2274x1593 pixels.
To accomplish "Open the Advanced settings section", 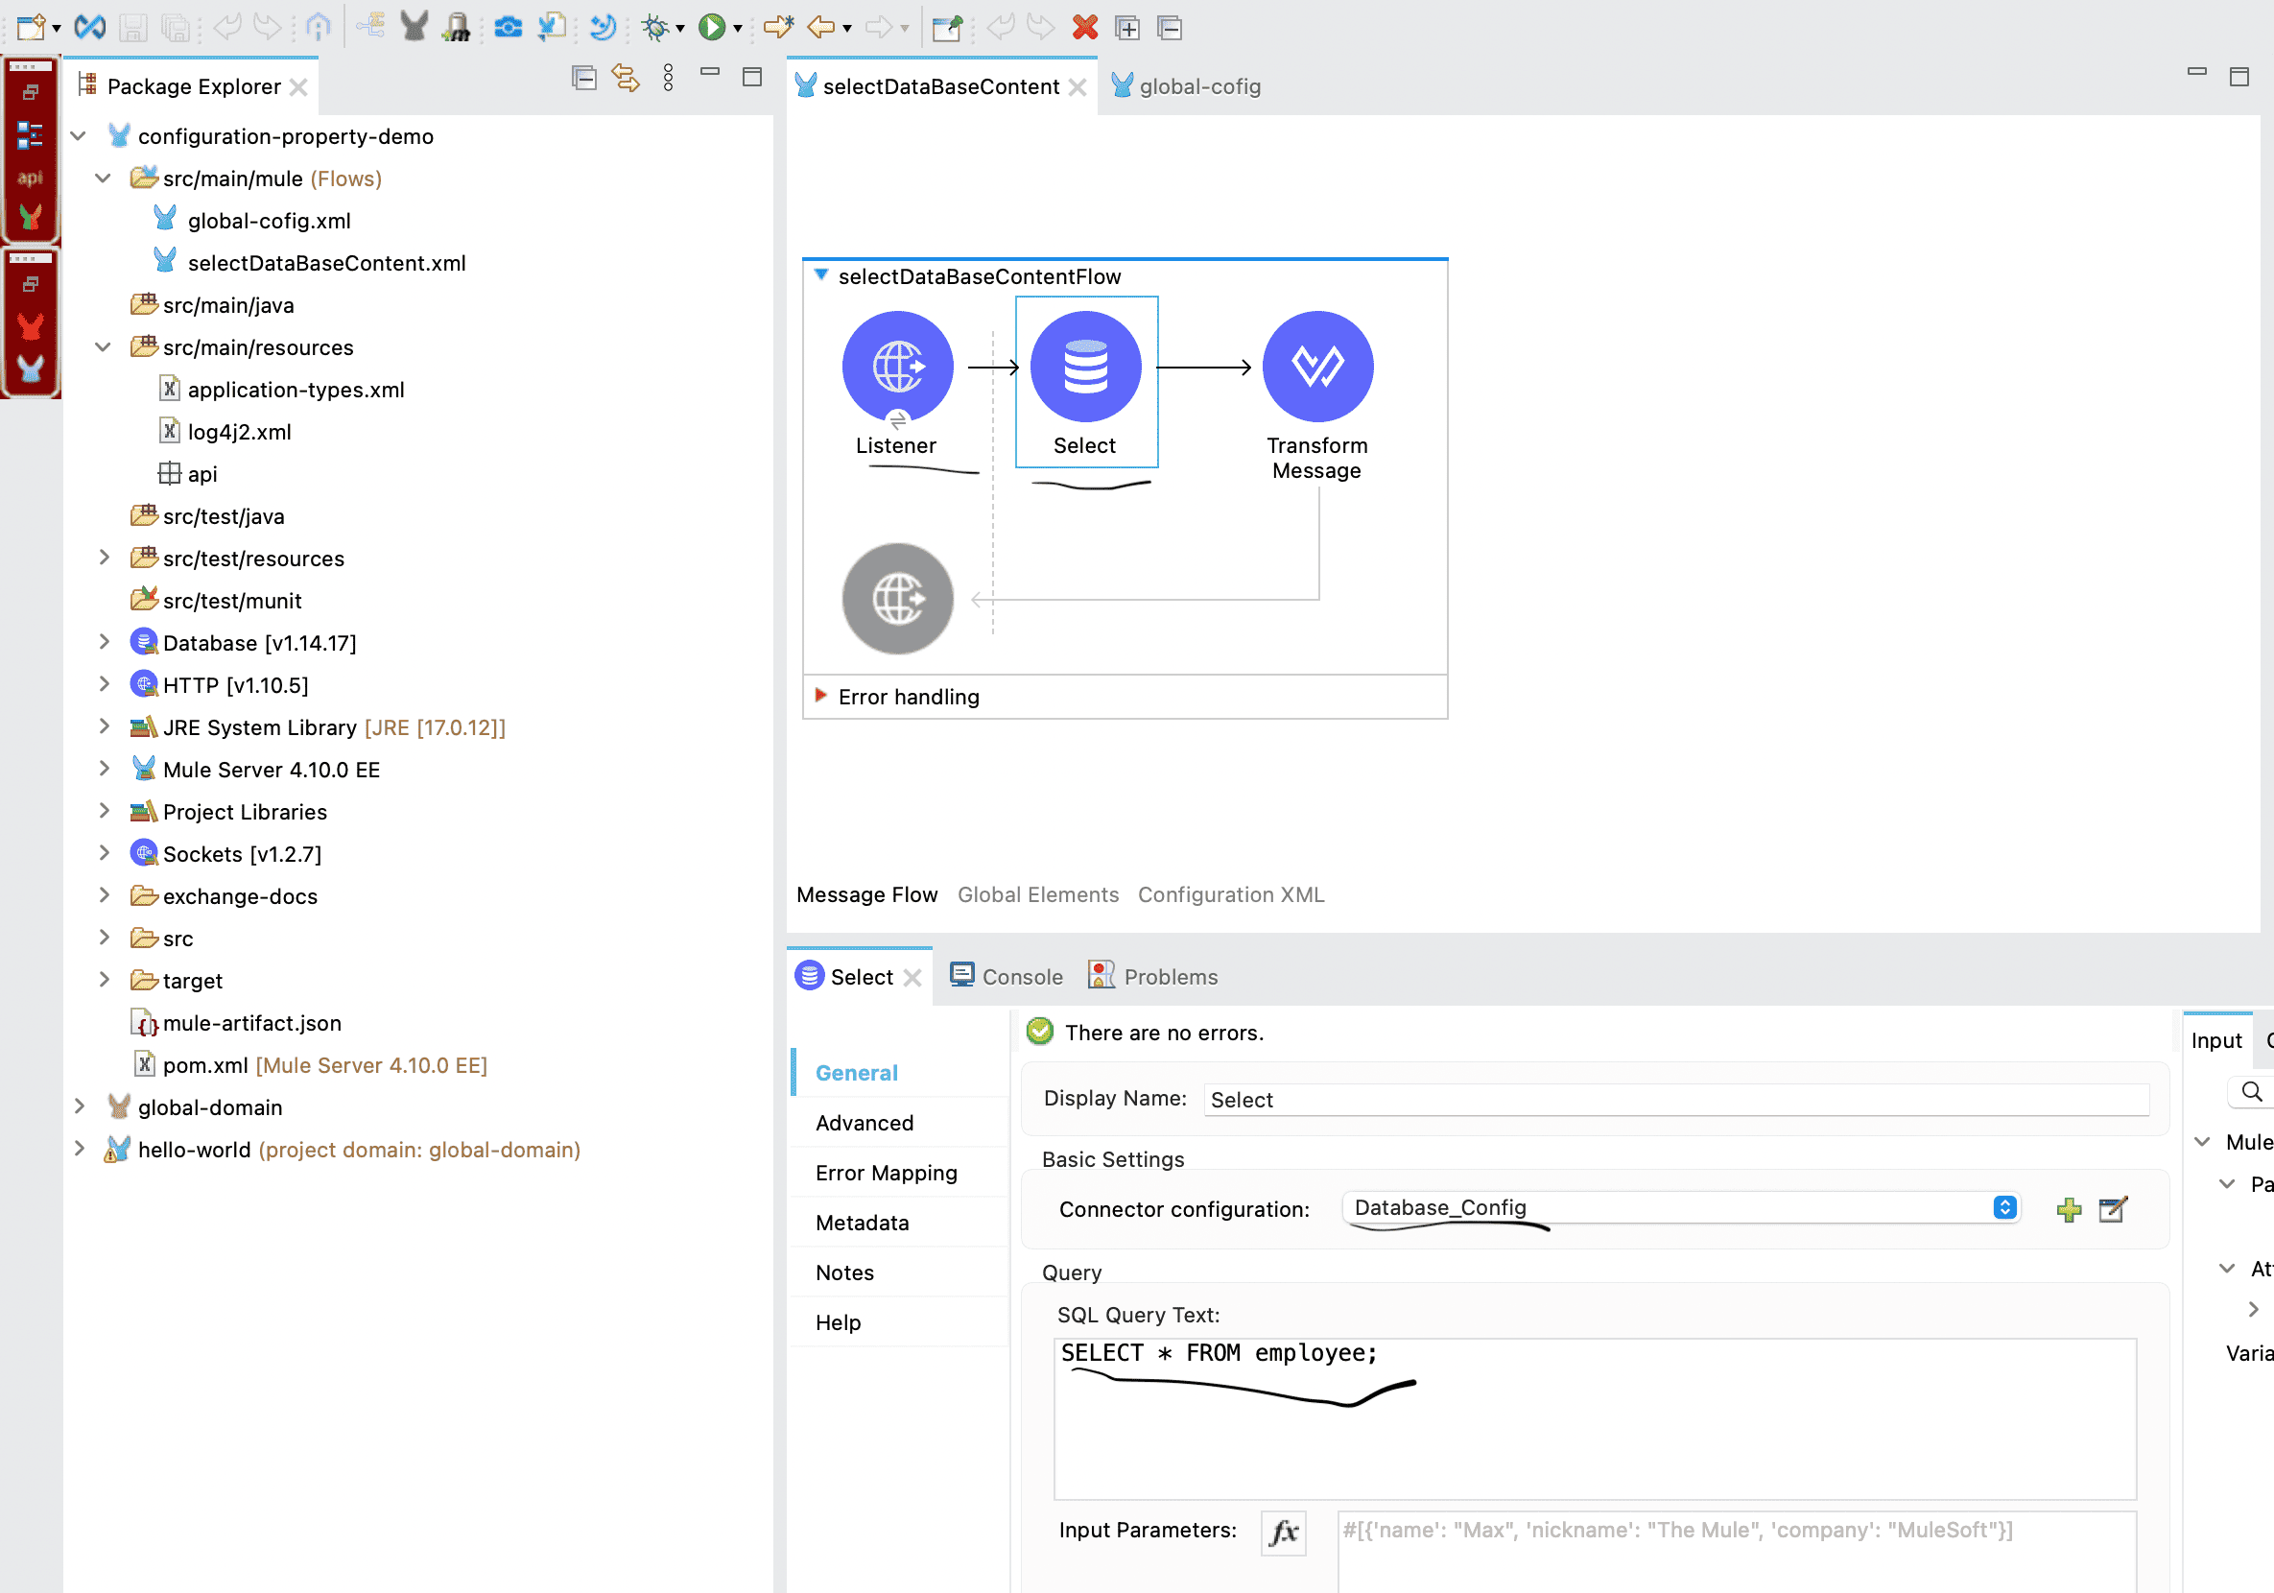I will coord(864,1123).
